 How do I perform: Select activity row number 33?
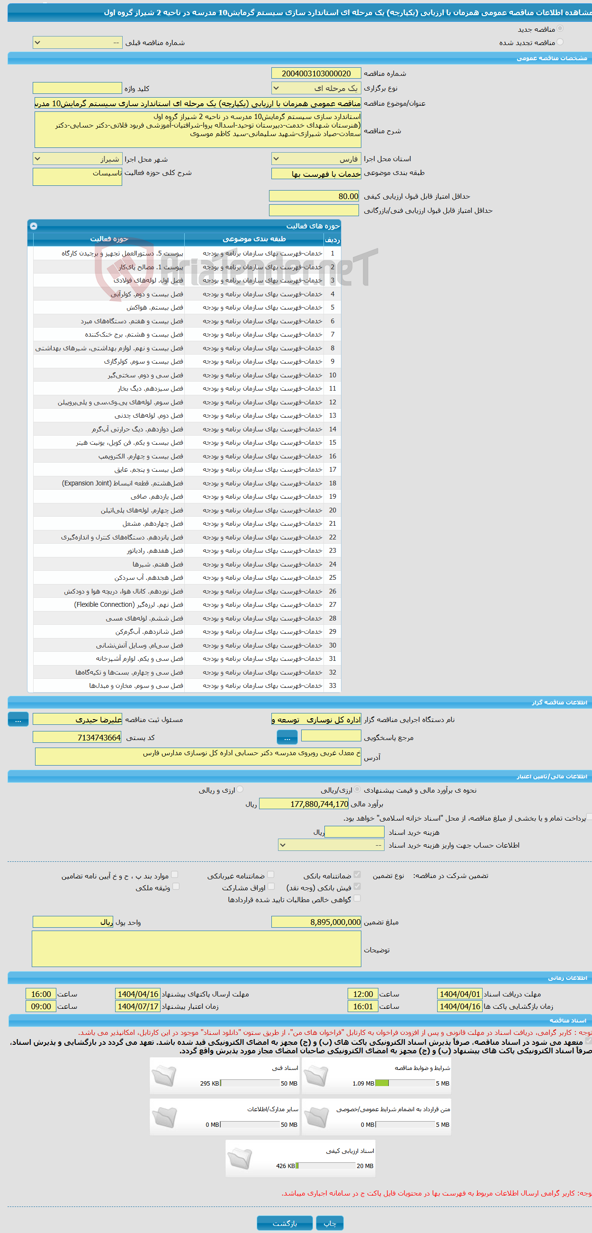(x=187, y=686)
